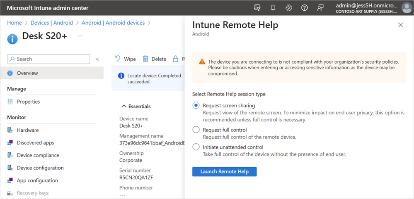This screenshot has width=414, height=199.
Task: Collapse the sidebar with double chevron
Action: 97,59
